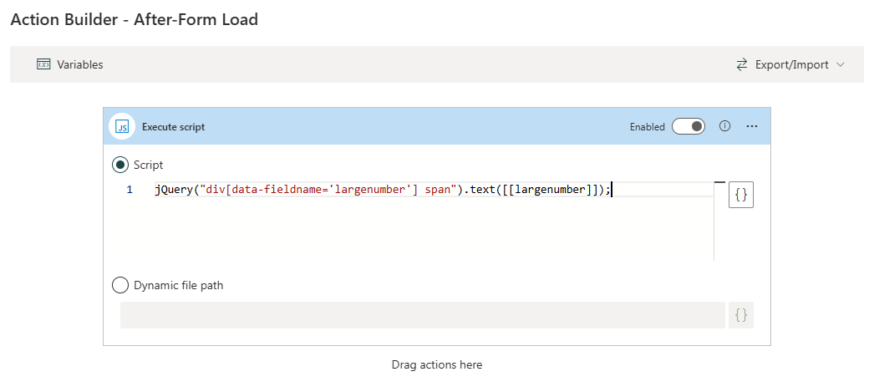Select the Script radio button

[x=120, y=165]
